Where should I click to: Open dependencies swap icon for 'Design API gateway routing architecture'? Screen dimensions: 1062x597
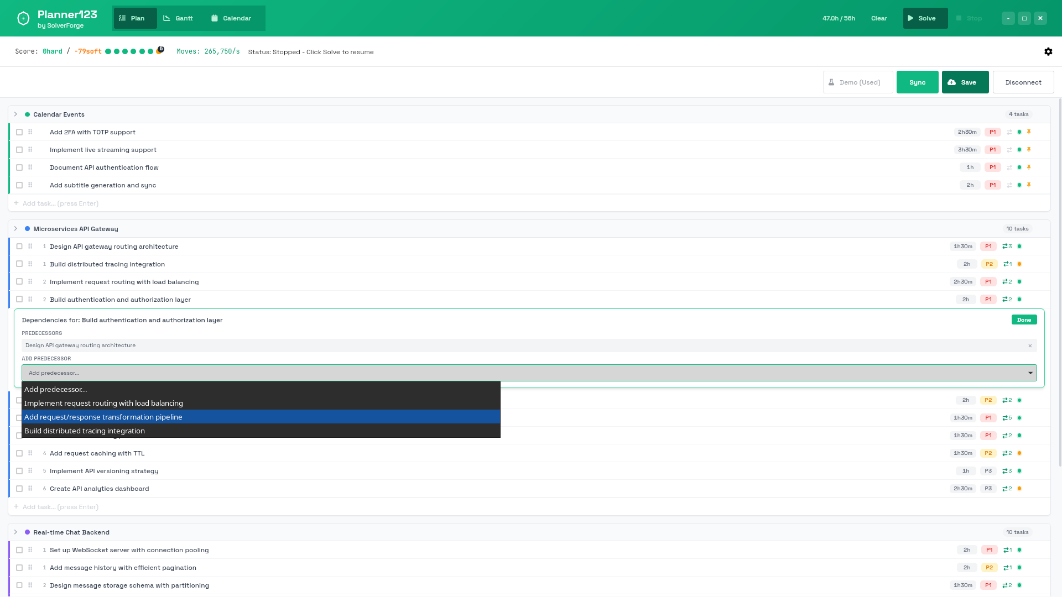click(x=1007, y=247)
